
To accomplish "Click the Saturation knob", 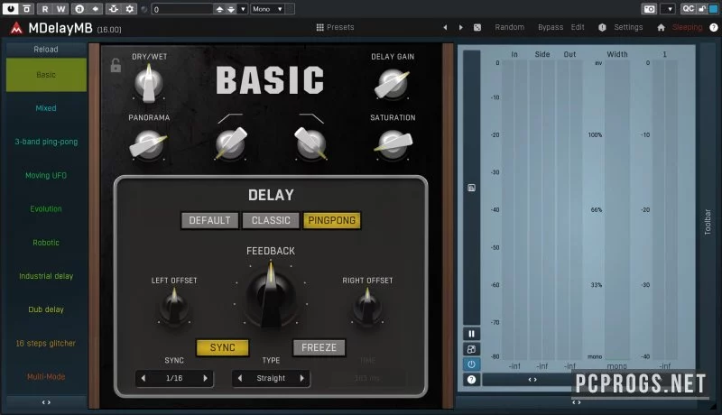I will [393, 144].
